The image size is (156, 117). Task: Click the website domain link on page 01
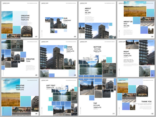(32, 3)
